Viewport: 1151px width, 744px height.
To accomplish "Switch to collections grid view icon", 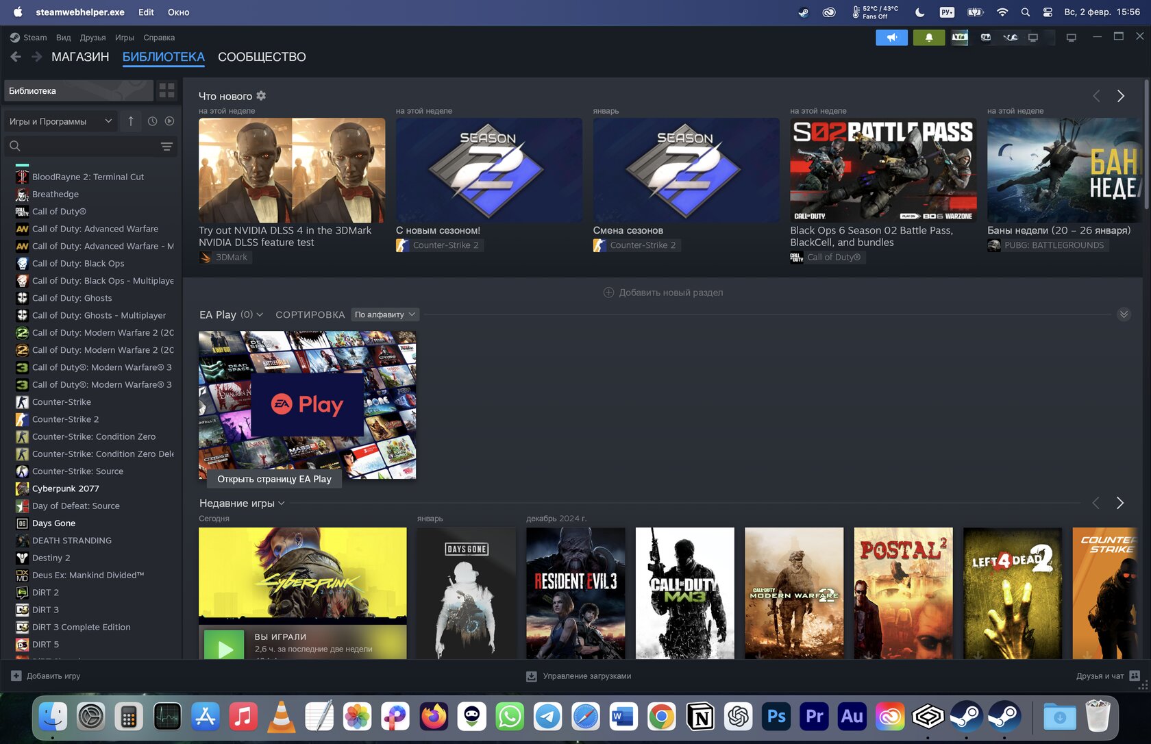I will 166,90.
